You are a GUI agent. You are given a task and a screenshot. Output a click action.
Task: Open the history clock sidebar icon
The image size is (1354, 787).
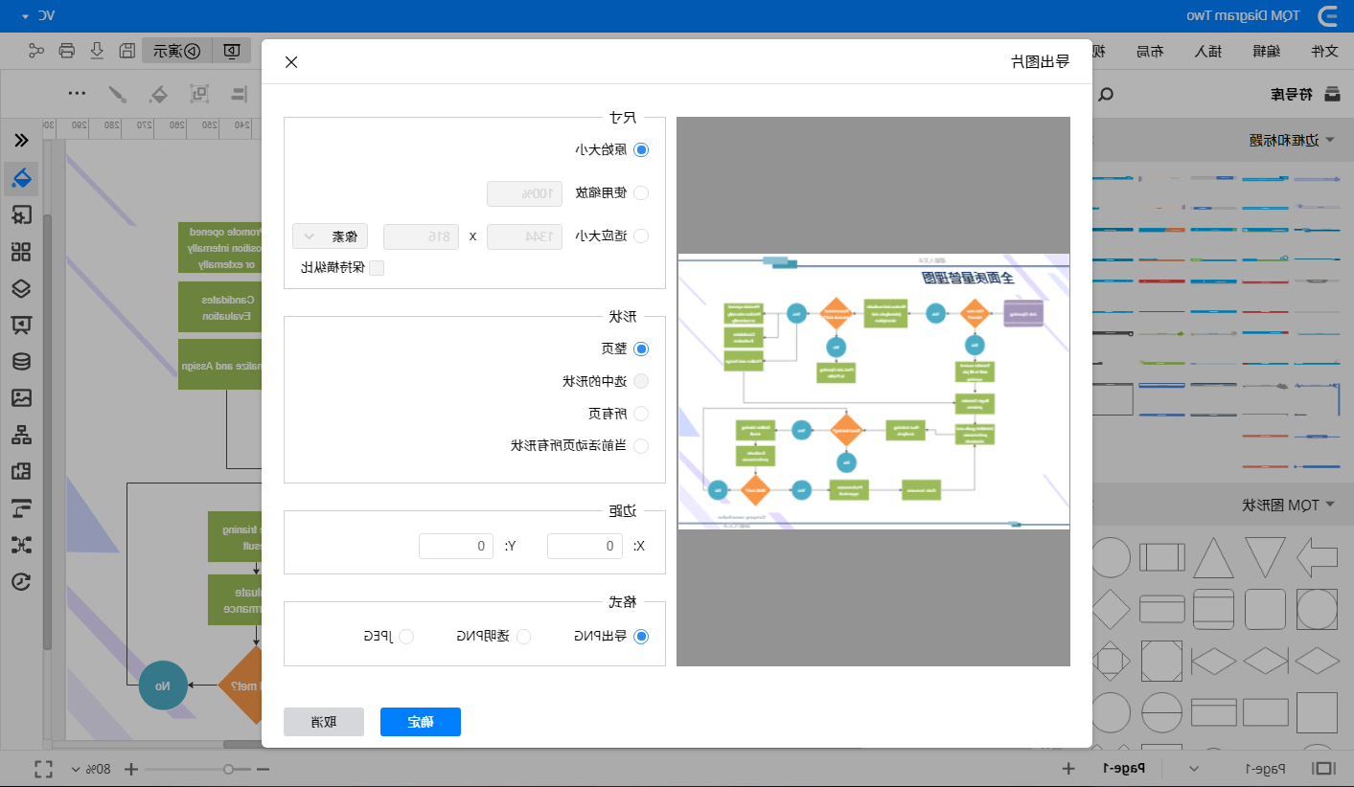tap(21, 582)
